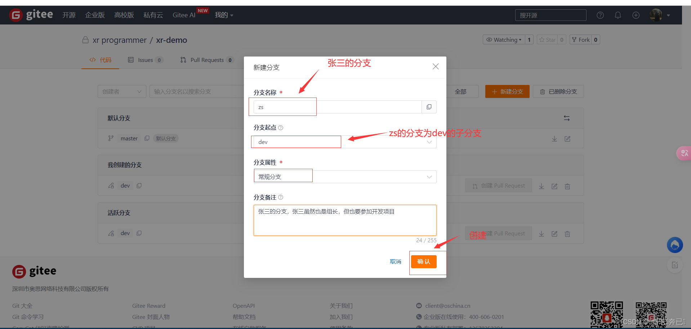Open Gitee Reward footer link
Screen dimensions: 691x329
pos(149,306)
